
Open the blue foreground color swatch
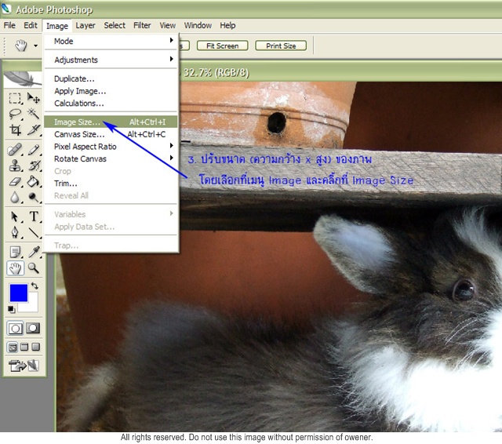tap(19, 293)
